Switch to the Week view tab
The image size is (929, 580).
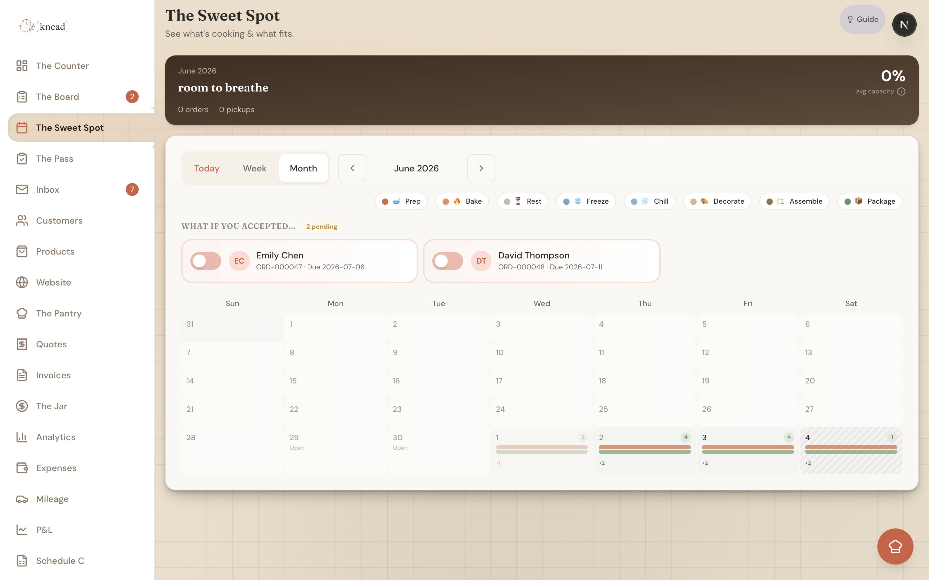pos(255,168)
